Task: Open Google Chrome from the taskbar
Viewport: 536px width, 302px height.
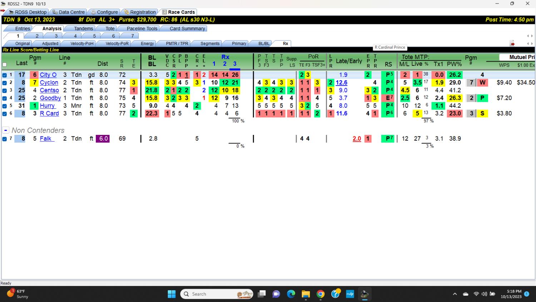Action: point(321,294)
